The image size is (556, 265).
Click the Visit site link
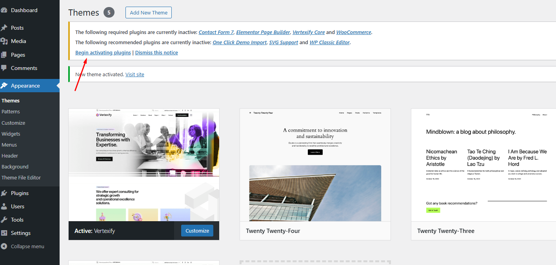pos(135,74)
